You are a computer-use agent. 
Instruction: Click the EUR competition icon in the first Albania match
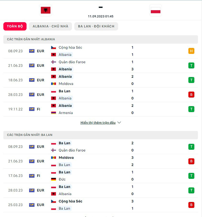(32, 51)
